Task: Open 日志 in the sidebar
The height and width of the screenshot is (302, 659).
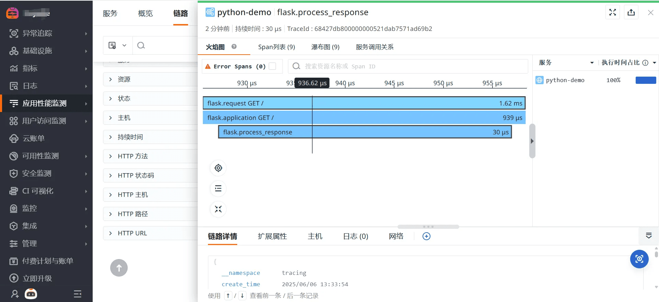Action: pyautogui.click(x=30, y=86)
